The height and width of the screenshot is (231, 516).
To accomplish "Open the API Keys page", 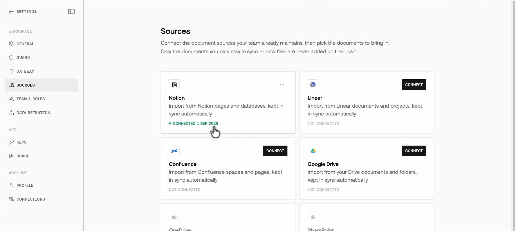I will pos(41,142).
